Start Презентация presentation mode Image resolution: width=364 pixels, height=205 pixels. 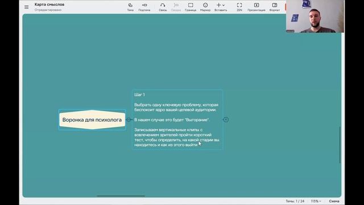[257, 7]
